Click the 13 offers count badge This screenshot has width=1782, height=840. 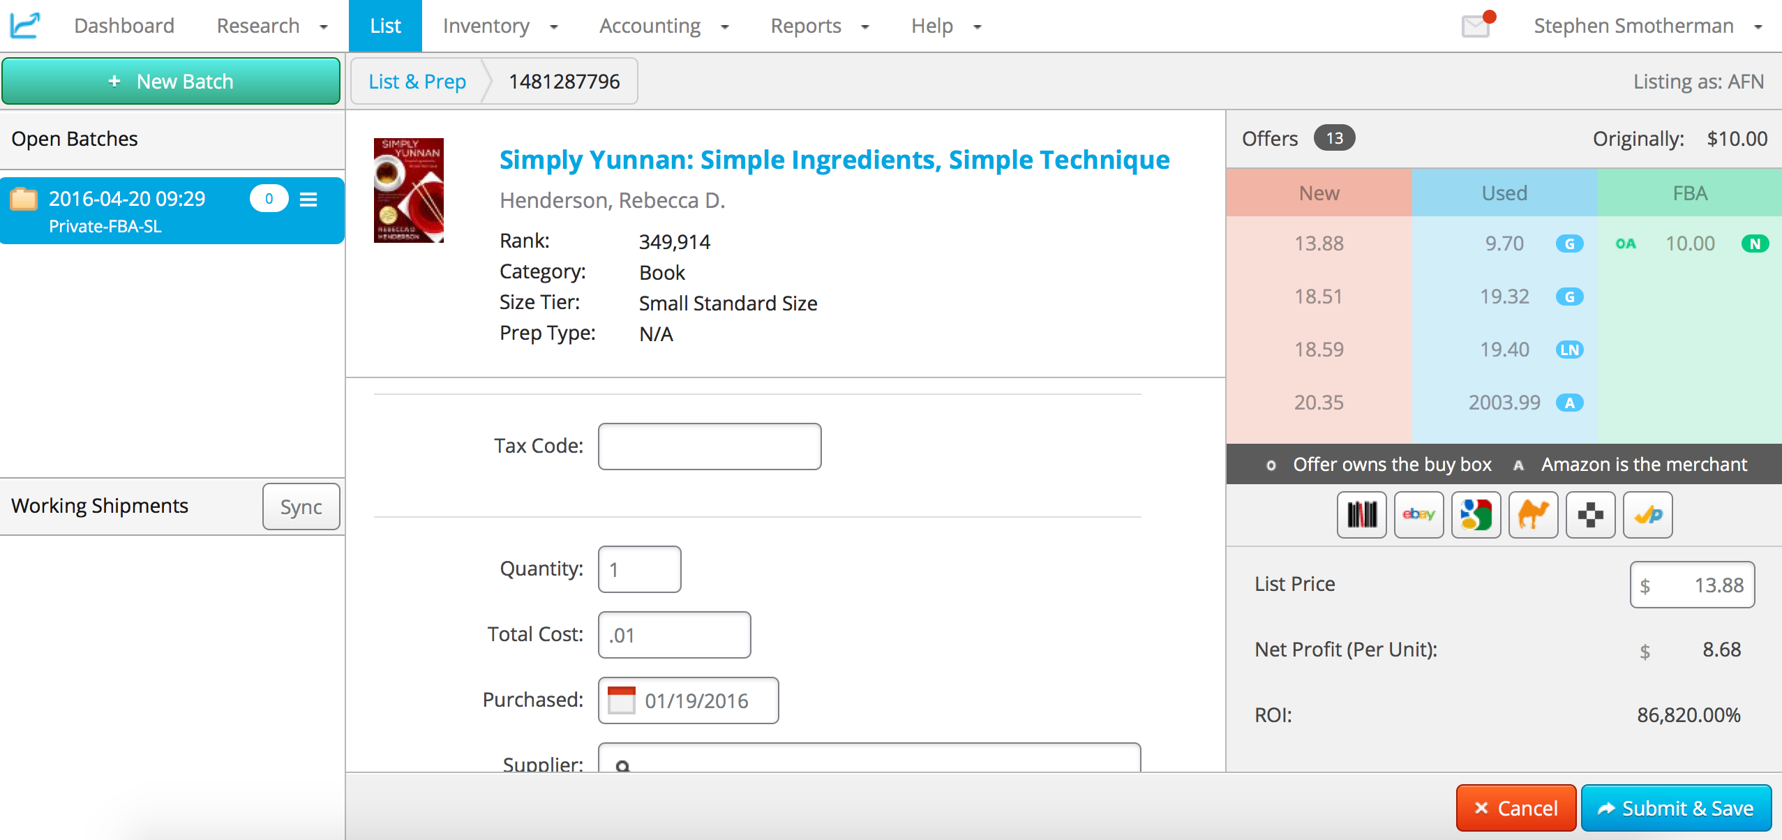(1334, 138)
